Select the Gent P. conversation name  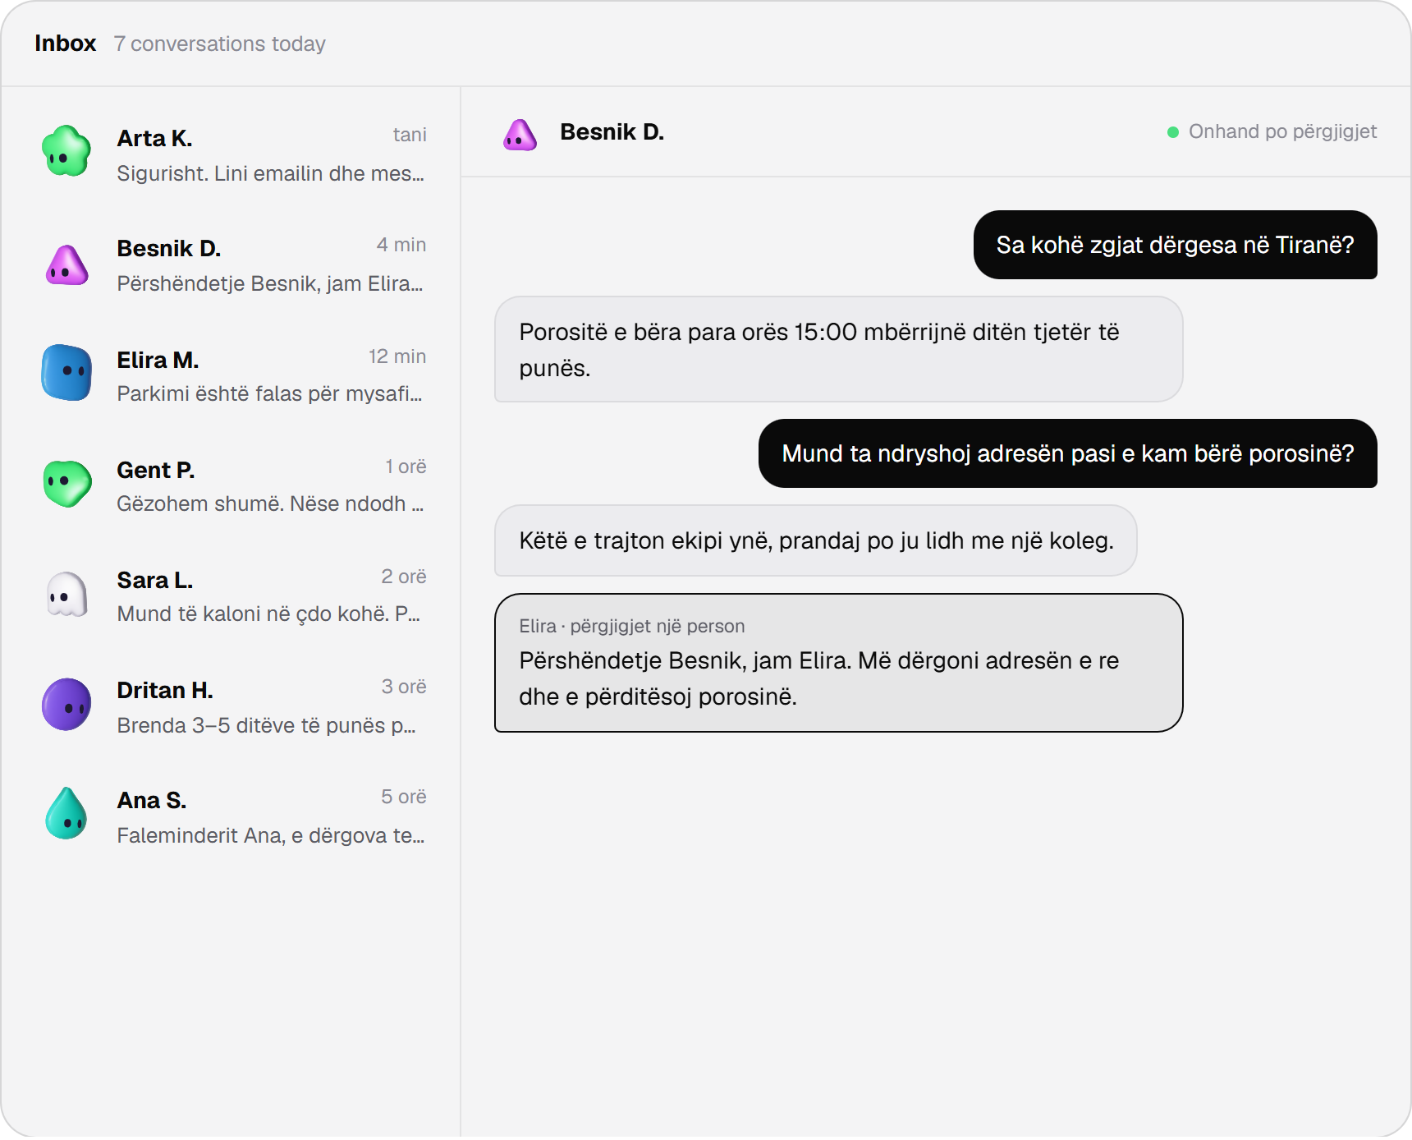[x=155, y=470]
